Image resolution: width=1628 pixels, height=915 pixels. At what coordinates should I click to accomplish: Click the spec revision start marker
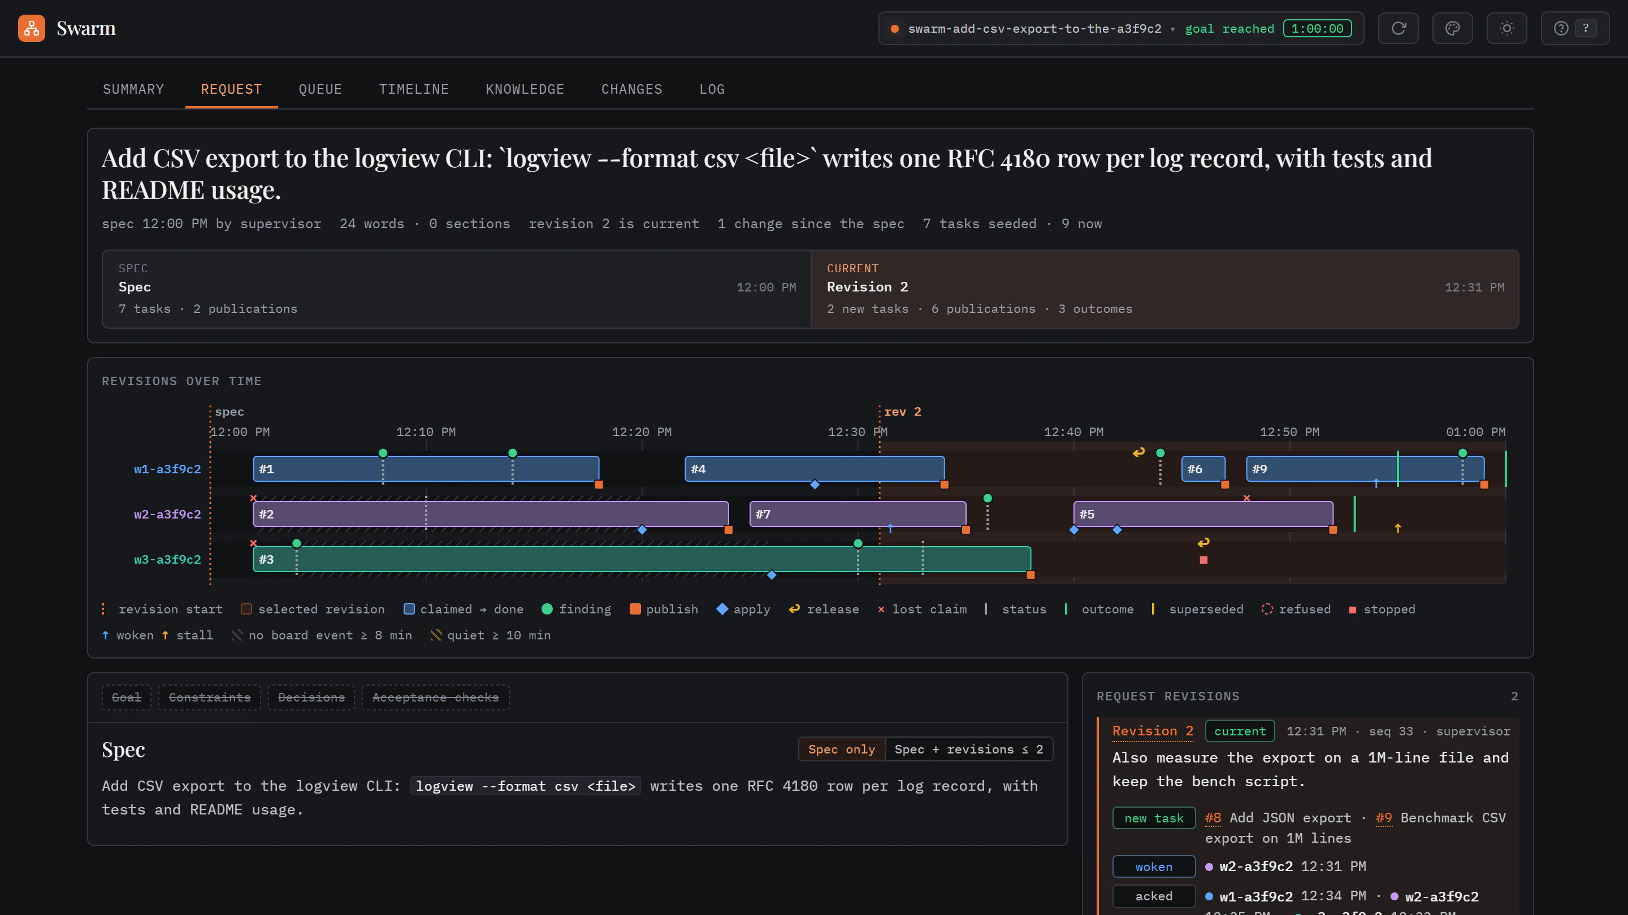[229, 412]
